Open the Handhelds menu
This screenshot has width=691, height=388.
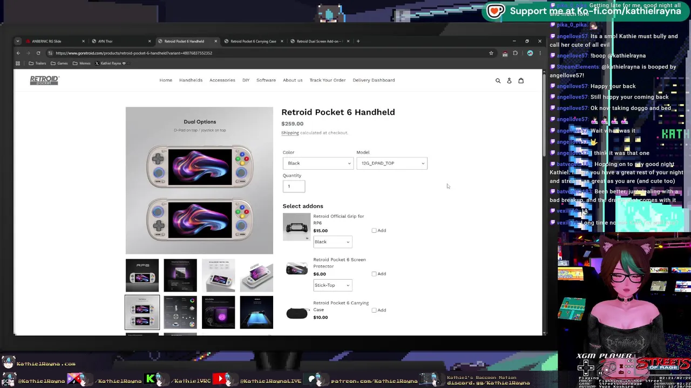(x=191, y=80)
